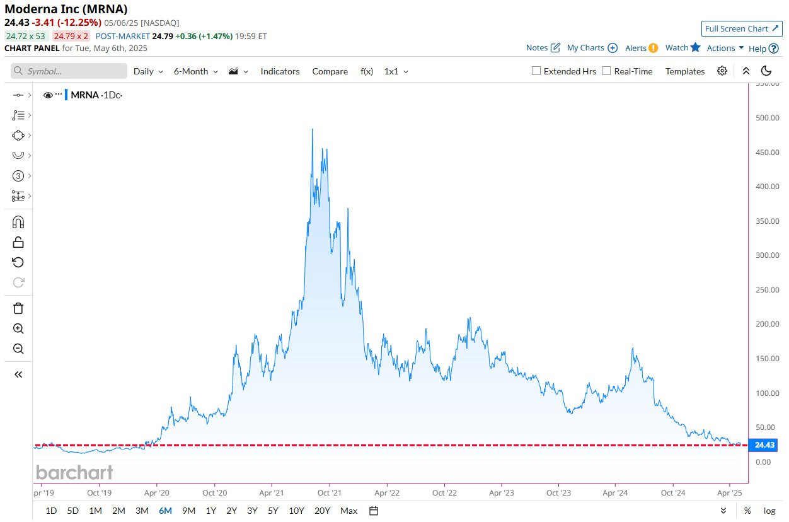
Task: Select the 3M range
Action: (x=142, y=511)
